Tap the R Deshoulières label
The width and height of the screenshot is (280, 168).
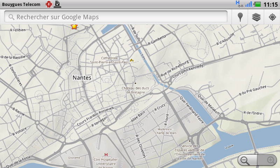coord(15,75)
